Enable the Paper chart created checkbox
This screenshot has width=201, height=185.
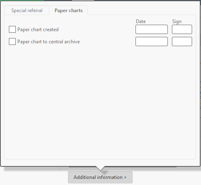(x=12, y=30)
